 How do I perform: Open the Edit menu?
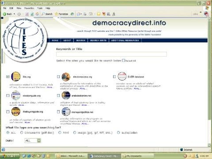pos(11,8)
